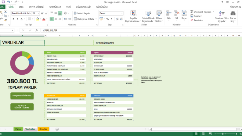Open Hücre Stilleri gallery
Screen dimensions: 242x136
click(x=159, y=16)
